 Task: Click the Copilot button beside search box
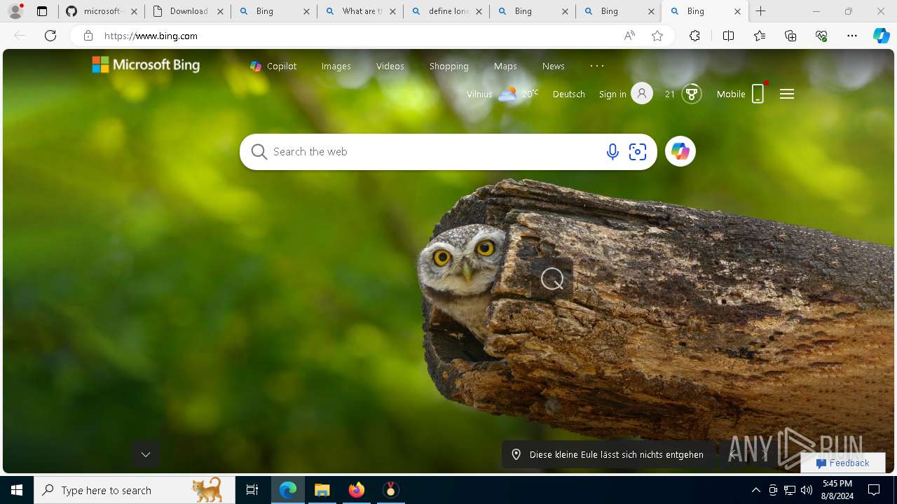[680, 151]
